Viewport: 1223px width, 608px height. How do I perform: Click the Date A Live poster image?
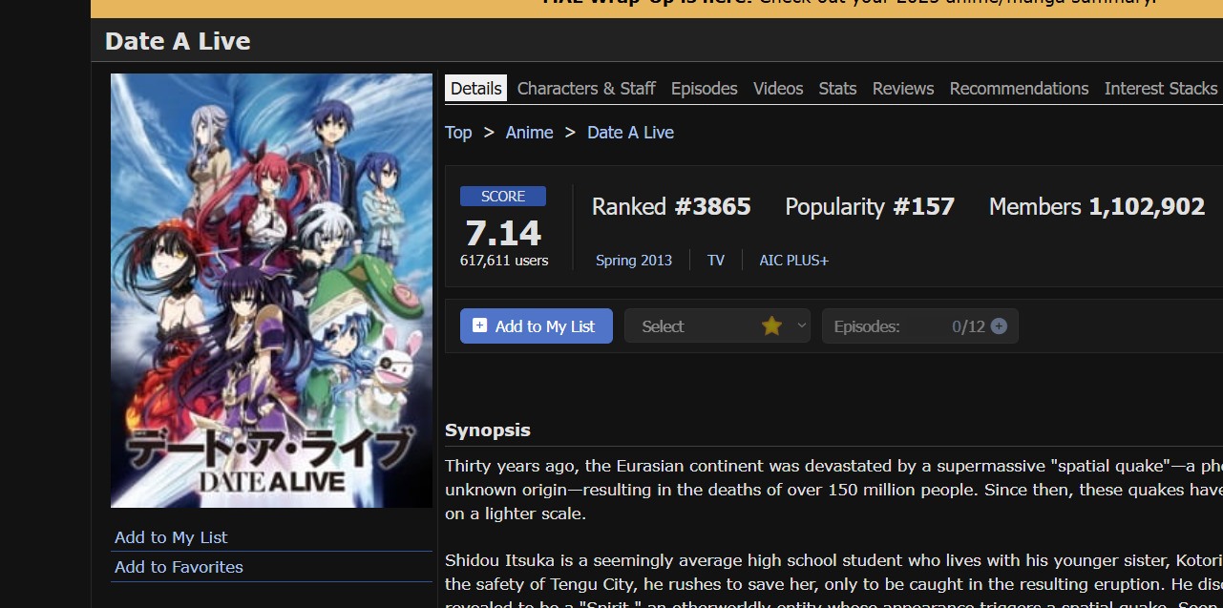(271, 290)
